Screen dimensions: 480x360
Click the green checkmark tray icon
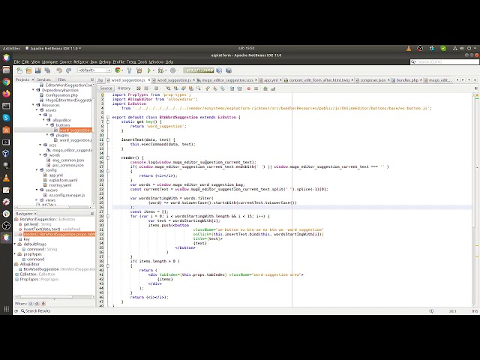tap(443, 48)
